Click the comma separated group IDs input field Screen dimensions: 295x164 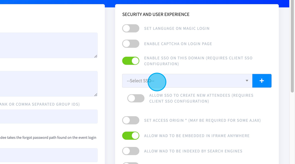point(49,116)
